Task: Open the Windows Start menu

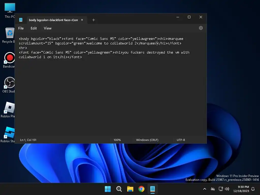Action: pos(108,189)
